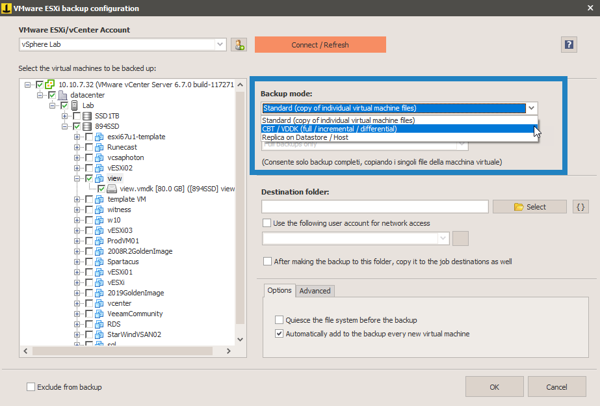600x406 pixels.
Task: Click the vcsaphoton VM icon
Action: point(99,157)
